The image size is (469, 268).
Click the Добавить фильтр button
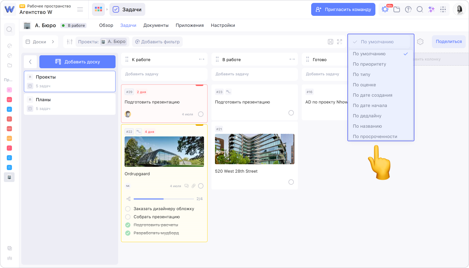coord(158,42)
